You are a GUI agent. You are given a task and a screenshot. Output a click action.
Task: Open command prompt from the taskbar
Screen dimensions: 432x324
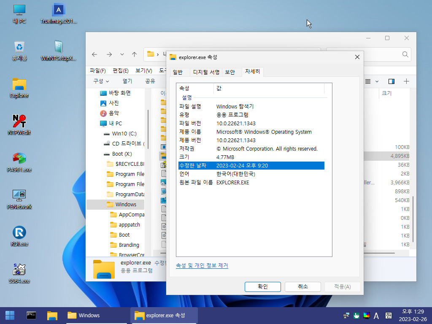(31, 316)
